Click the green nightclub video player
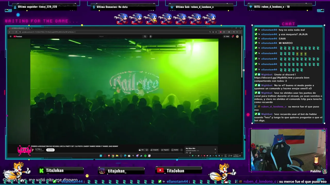Image resolution: width=330 pixels, height=185 pixels. point(124,91)
